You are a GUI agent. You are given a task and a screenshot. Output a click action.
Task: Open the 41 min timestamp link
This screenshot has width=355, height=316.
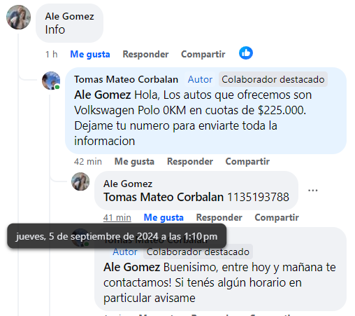coord(117,217)
